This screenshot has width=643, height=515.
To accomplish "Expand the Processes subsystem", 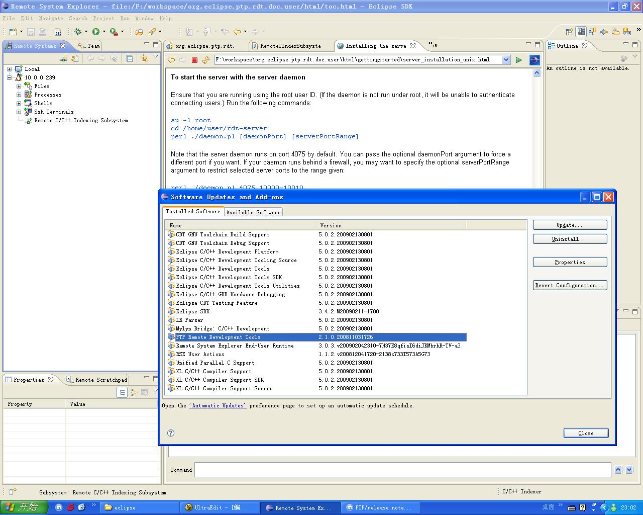I will [19, 95].
